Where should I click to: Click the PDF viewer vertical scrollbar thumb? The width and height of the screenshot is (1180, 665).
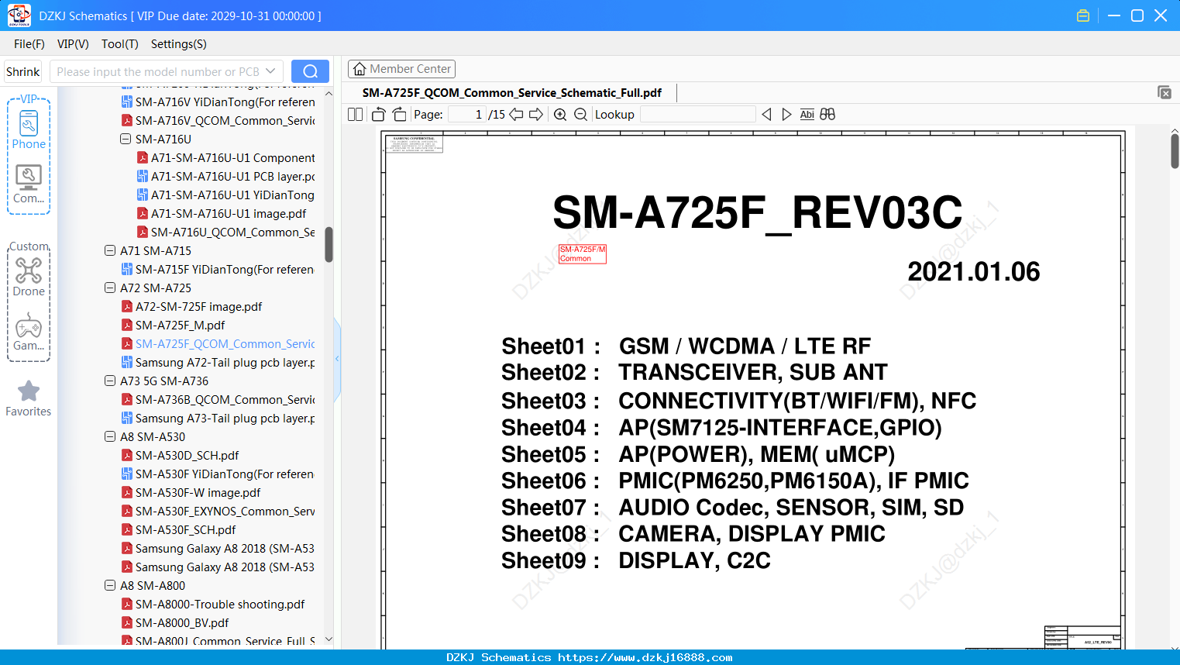[x=1175, y=150]
